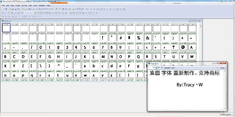The height and width of the screenshot is (117, 235).
Task: Expand the Undo history dropdown arrow
Action: click(x=46, y=9)
